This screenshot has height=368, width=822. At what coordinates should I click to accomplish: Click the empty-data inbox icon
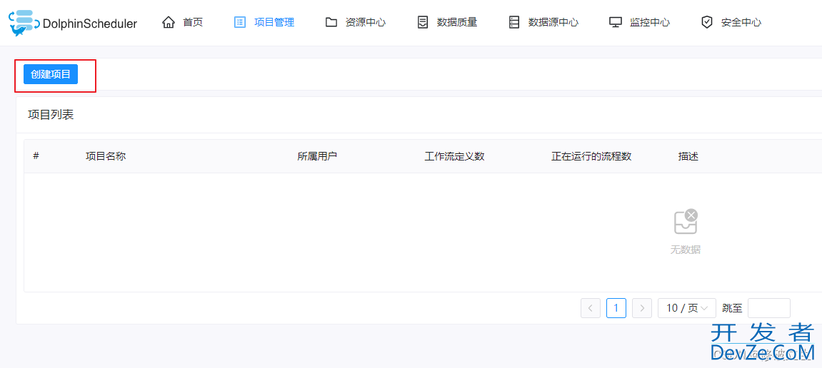point(686,221)
